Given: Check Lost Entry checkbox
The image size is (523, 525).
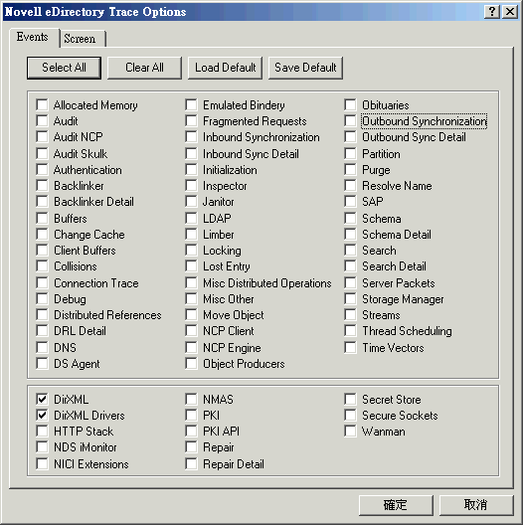Looking at the screenshot, I should click(x=191, y=266).
